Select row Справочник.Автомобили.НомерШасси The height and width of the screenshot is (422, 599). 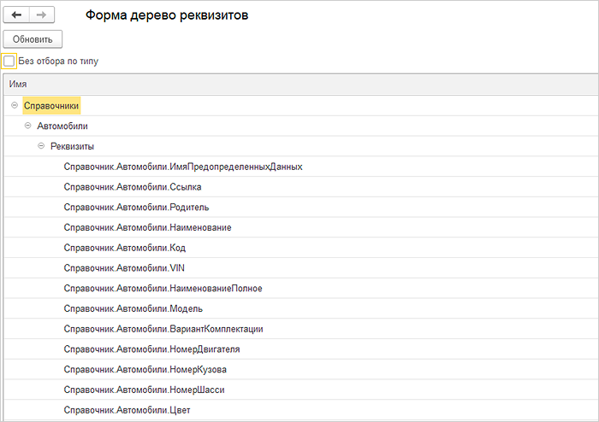300,390
